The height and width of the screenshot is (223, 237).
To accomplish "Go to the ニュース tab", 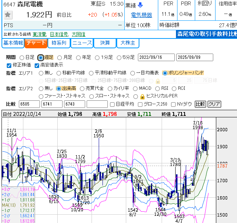I will (82, 43).
